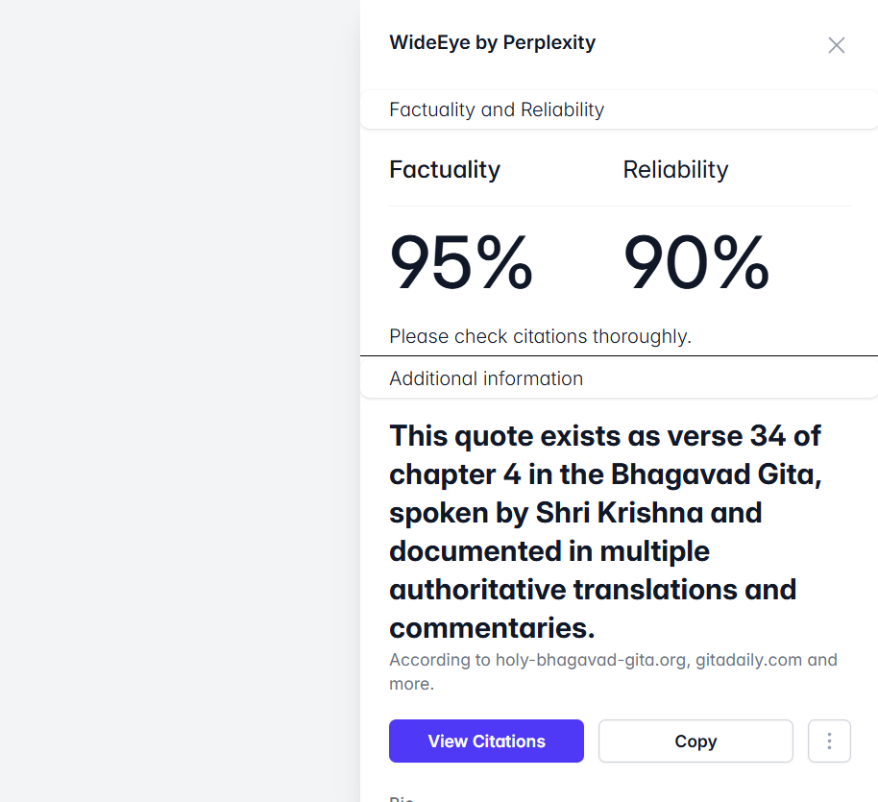878x802 pixels.
Task: Click the empty gray area beside the panel
Action: coord(180,401)
